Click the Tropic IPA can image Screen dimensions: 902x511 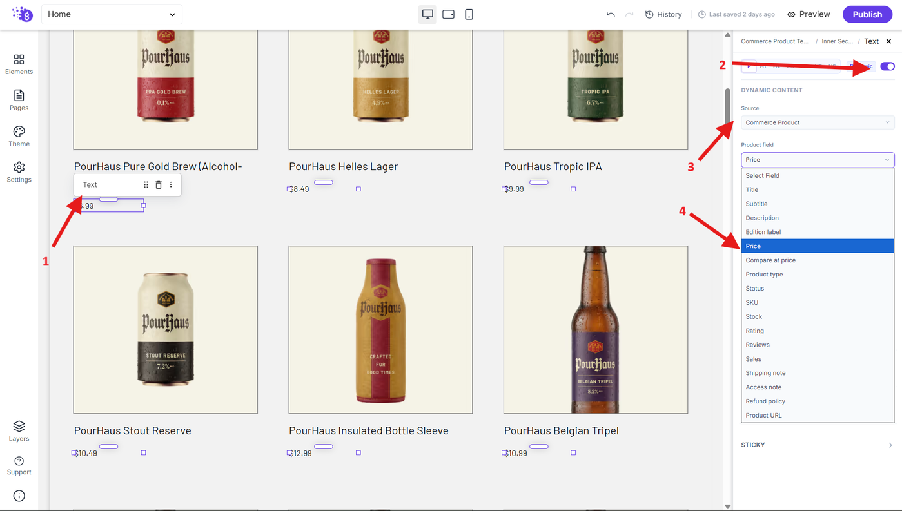(596, 90)
